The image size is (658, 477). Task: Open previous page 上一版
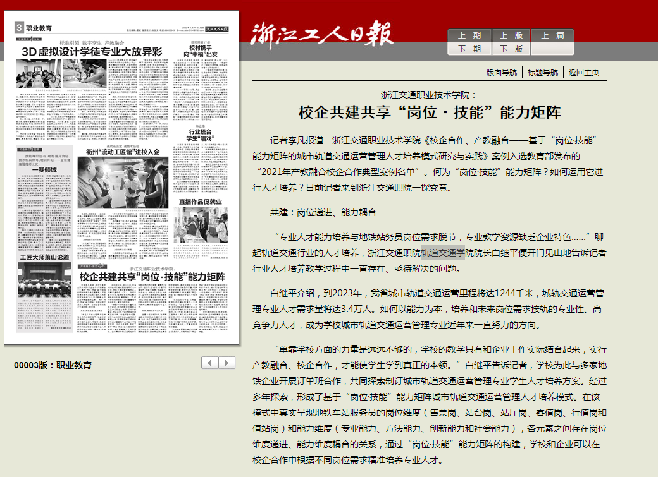tap(511, 35)
